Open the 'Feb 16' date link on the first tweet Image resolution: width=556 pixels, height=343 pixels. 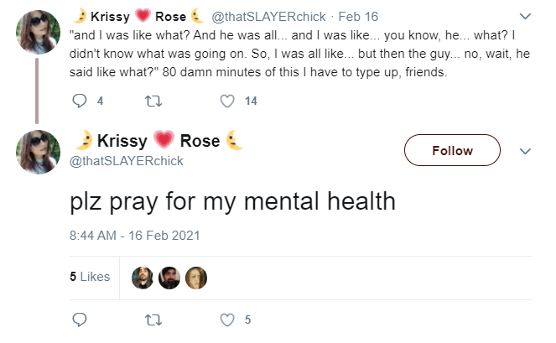pos(358,17)
